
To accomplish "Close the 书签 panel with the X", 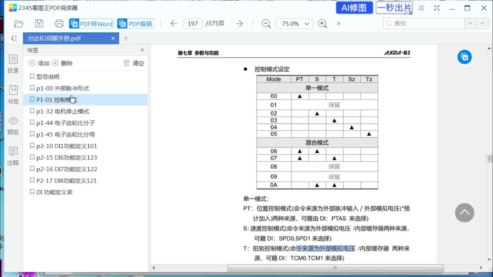I will tap(142, 50).
